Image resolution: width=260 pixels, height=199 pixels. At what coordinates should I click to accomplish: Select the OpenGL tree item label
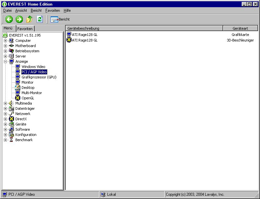(28, 98)
